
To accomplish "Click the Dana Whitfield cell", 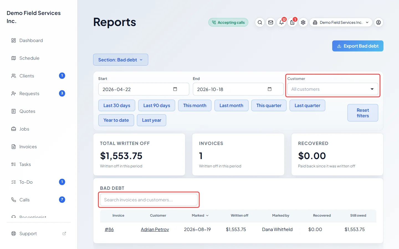I will pos(277,229).
